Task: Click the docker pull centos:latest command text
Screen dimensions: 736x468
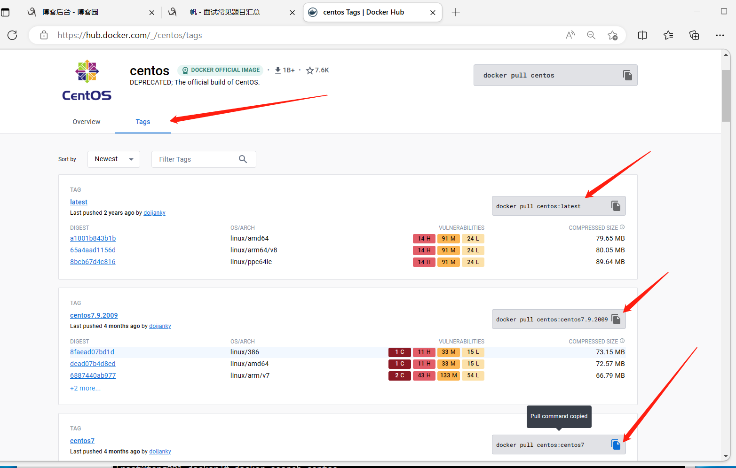Action: click(x=538, y=206)
